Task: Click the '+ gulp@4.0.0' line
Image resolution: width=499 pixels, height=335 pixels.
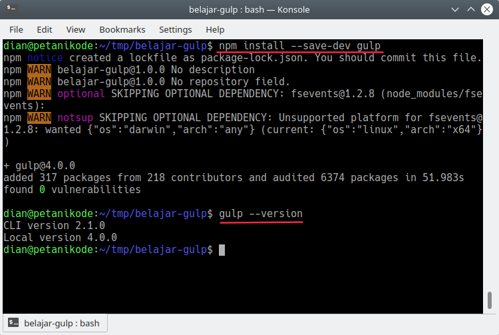Action: click(39, 166)
